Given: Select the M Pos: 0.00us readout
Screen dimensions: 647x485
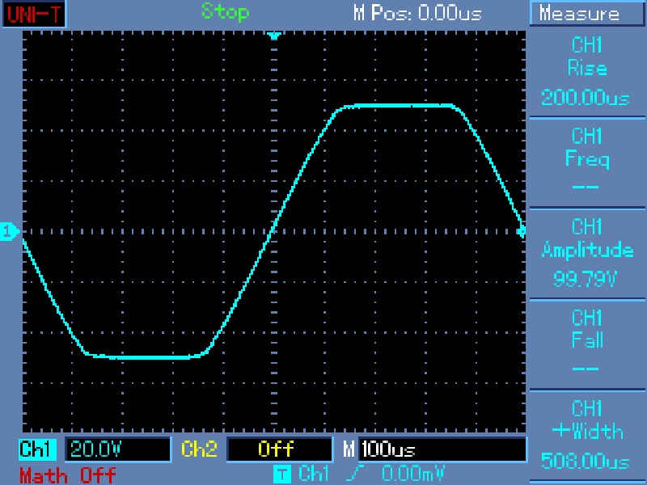Looking at the screenshot, I should coord(417,13).
